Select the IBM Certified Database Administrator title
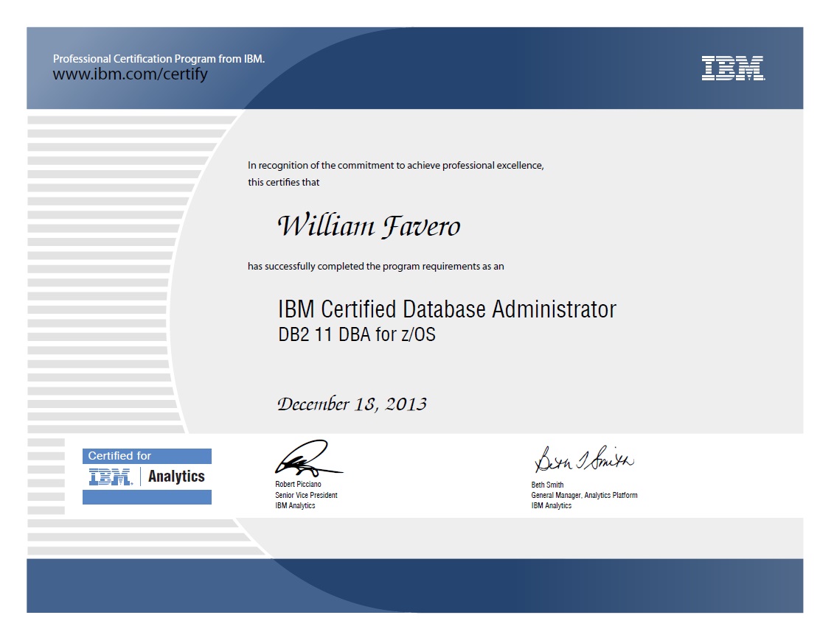 [448, 309]
